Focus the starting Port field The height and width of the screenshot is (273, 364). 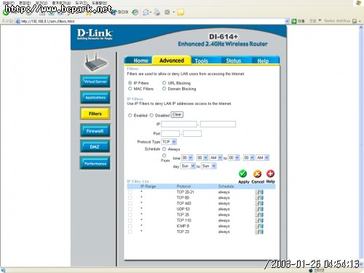pos(170,133)
